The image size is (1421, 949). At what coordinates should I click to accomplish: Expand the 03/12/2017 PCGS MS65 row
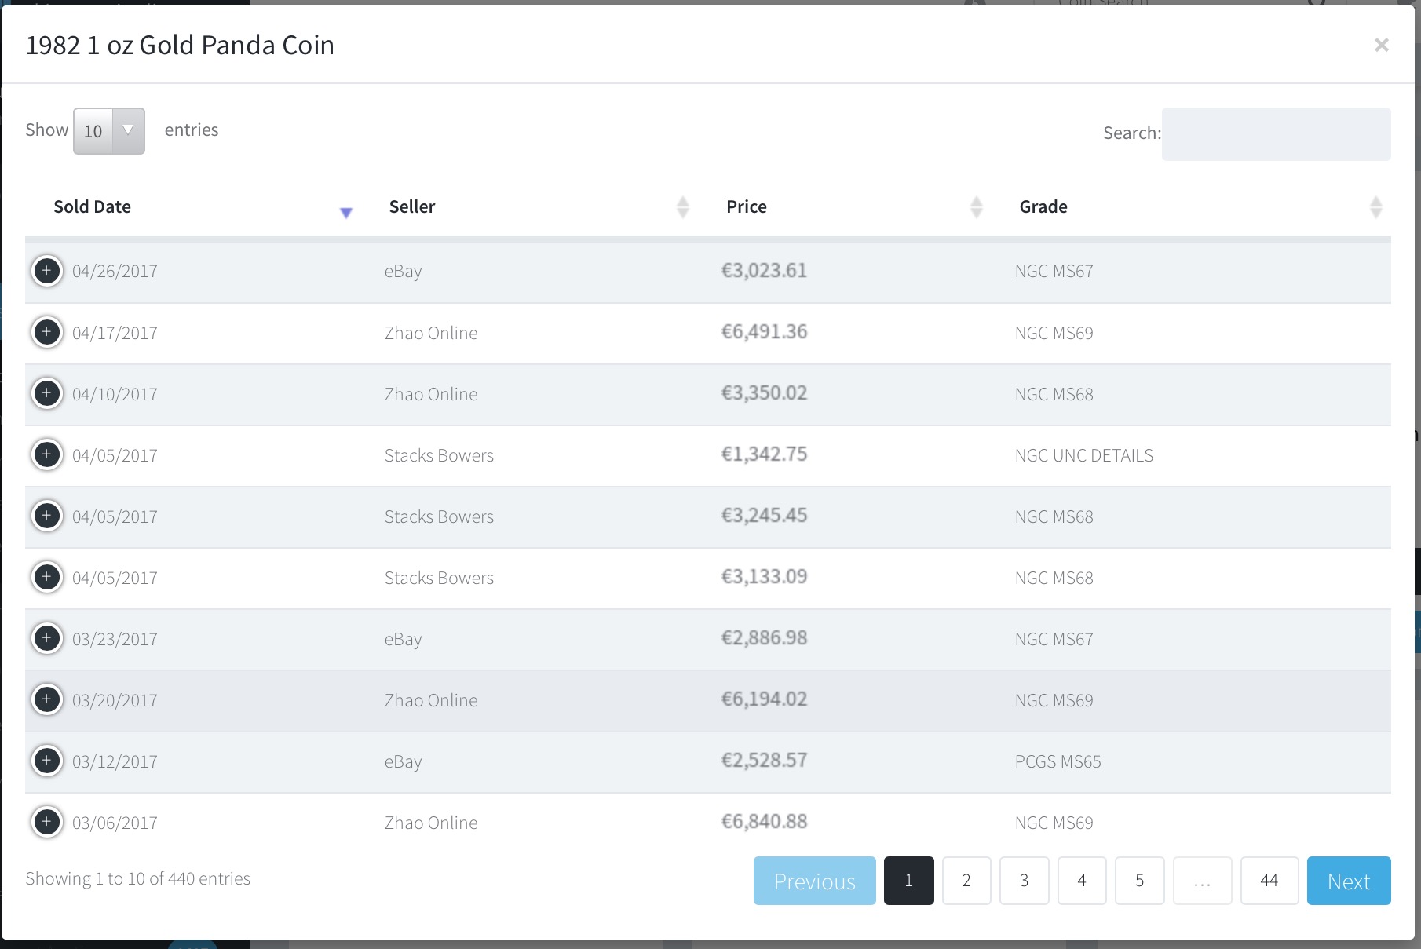pyautogui.click(x=47, y=761)
